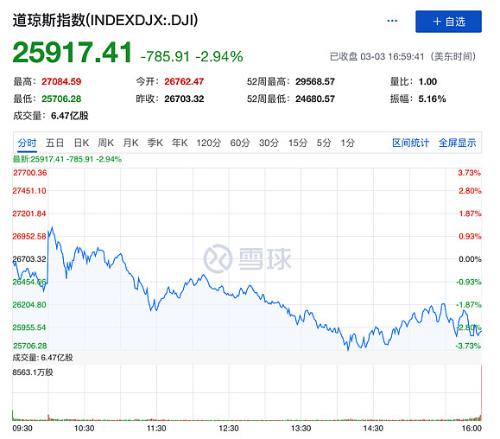Click the 10:30 time axis label
This screenshot has height=439, width=500.
(84, 428)
